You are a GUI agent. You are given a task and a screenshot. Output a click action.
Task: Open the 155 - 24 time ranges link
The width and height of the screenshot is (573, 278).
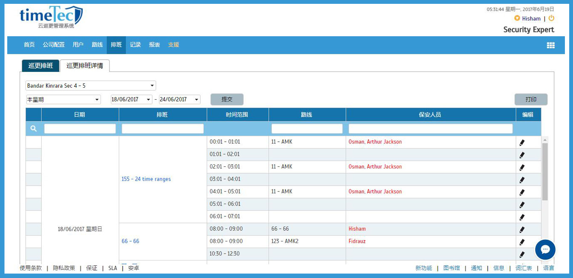146,179
